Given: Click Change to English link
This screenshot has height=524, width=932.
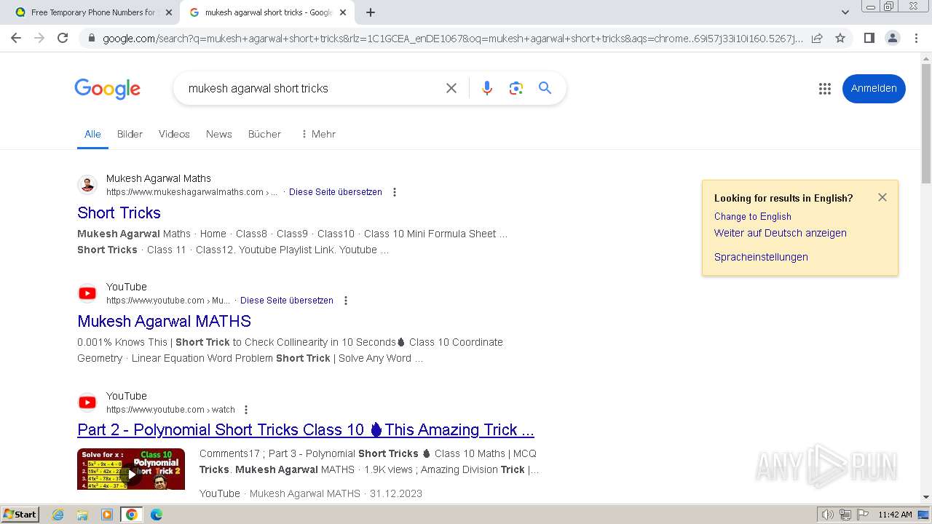Looking at the screenshot, I should click(752, 216).
